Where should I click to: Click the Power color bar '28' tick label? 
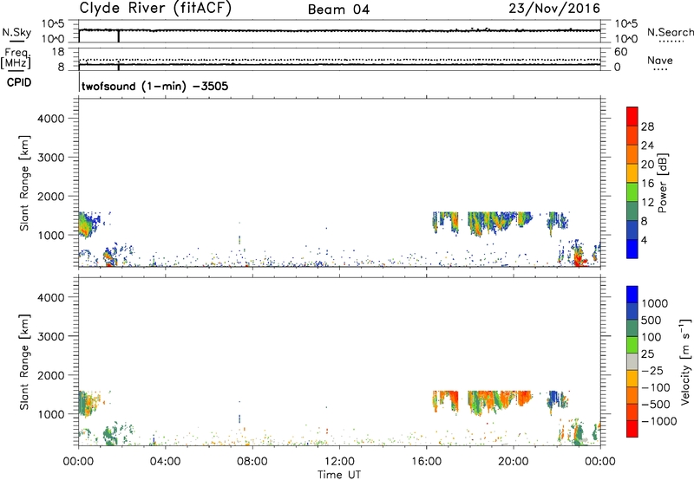click(647, 126)
